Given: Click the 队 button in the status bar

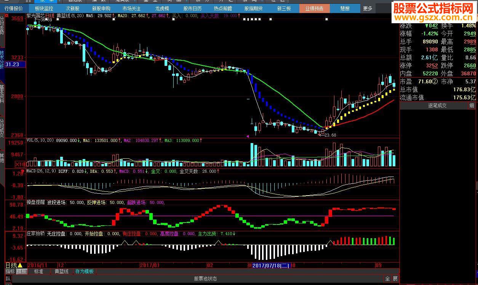Looking at the screenshot, I should (x=8, y=279).
